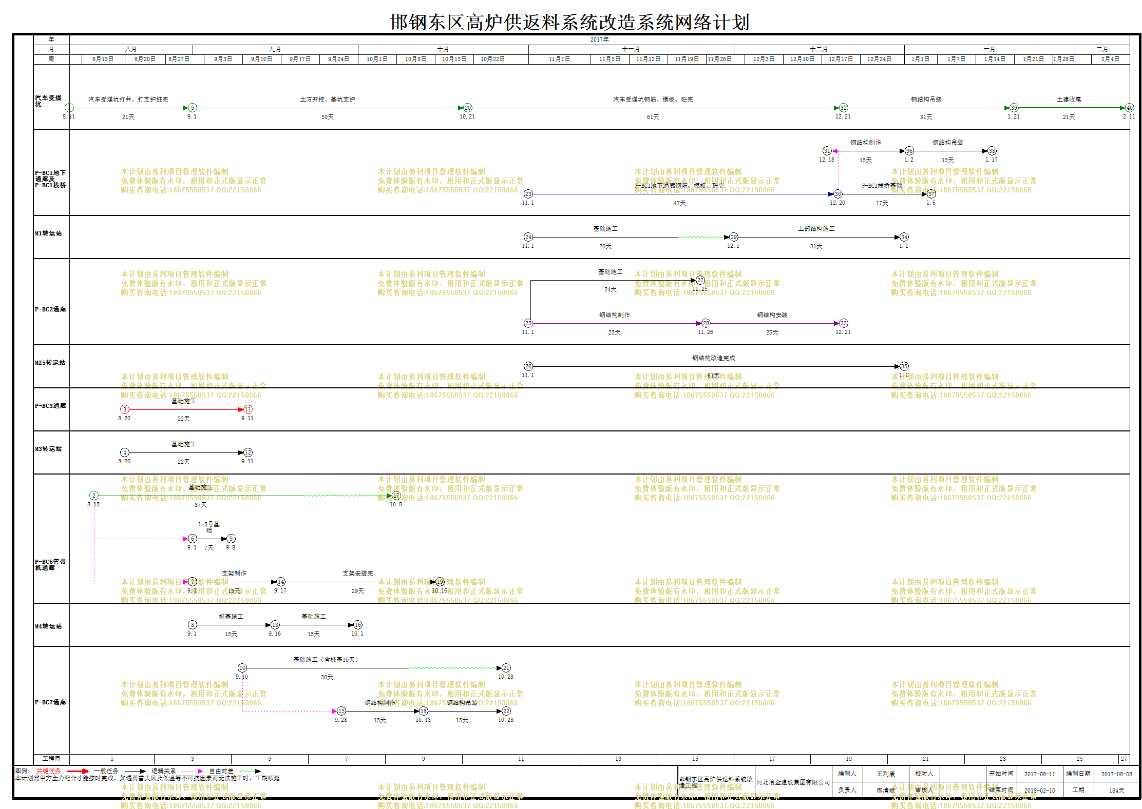Select node 21 in P-BC7通廊 row
The width and height of the screenshot is (1142, 809).
pyautogui.click(x=506, y=668)
